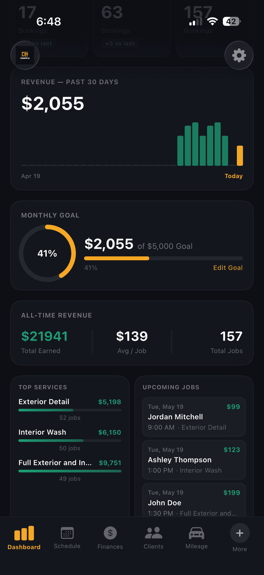Click the Edit Goal link
This screenshot has width=264, height=575.
click(228, 268)
